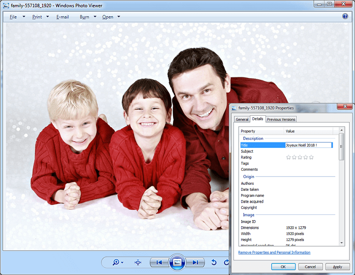Screen dimensions: 355x275
Task: Select the Date acquired property row
Action: (286, 202)
